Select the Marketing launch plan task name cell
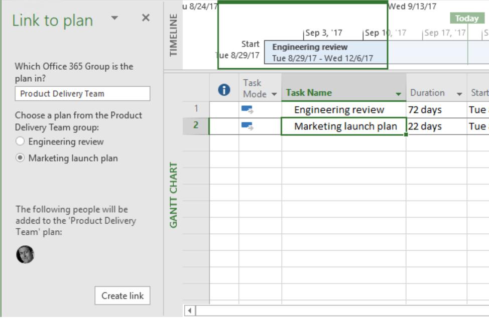 344,126
